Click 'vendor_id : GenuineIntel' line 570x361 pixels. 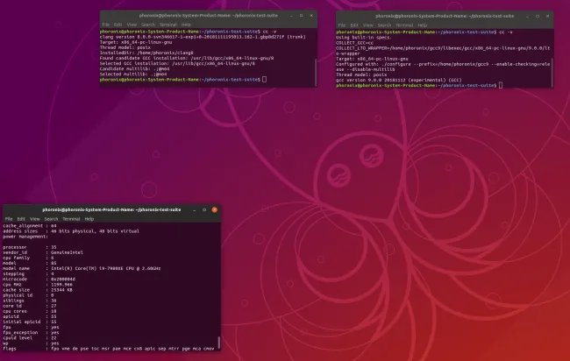click(43, 252)
